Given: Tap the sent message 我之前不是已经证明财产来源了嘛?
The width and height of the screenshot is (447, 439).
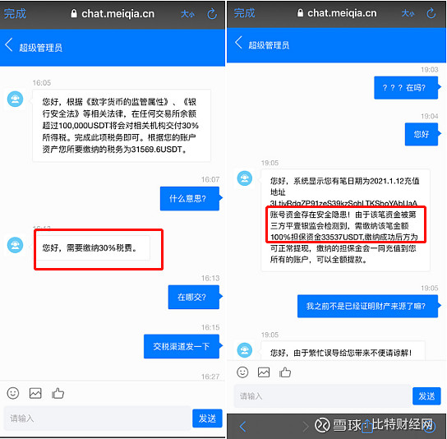Looking at the screenshot, I should point(368,306).
